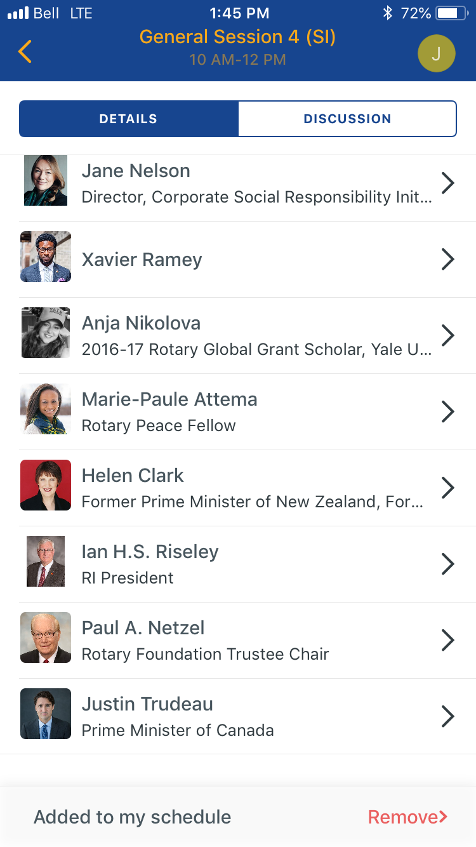Expand Anja Nikolova's row chevron
Screen dimensions: 476x847
(x=448, y=335)
